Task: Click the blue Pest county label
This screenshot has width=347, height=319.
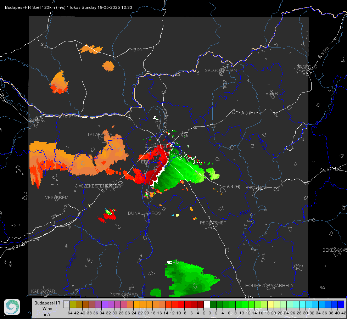Action: click(x=244, y=213)
